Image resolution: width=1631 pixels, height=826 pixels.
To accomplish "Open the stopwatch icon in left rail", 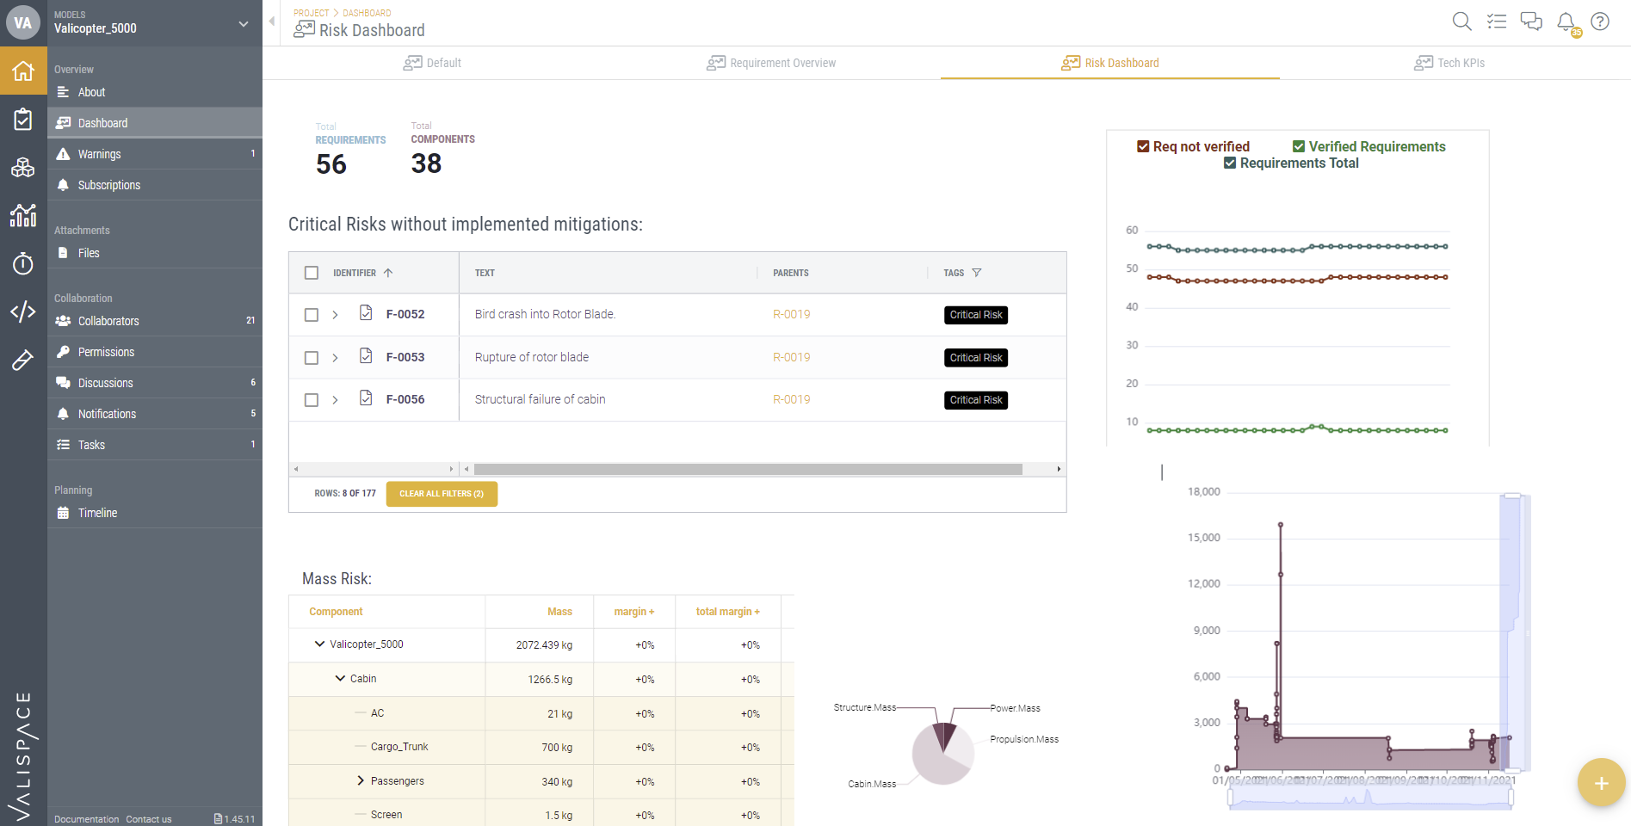I will click(23, 263).
